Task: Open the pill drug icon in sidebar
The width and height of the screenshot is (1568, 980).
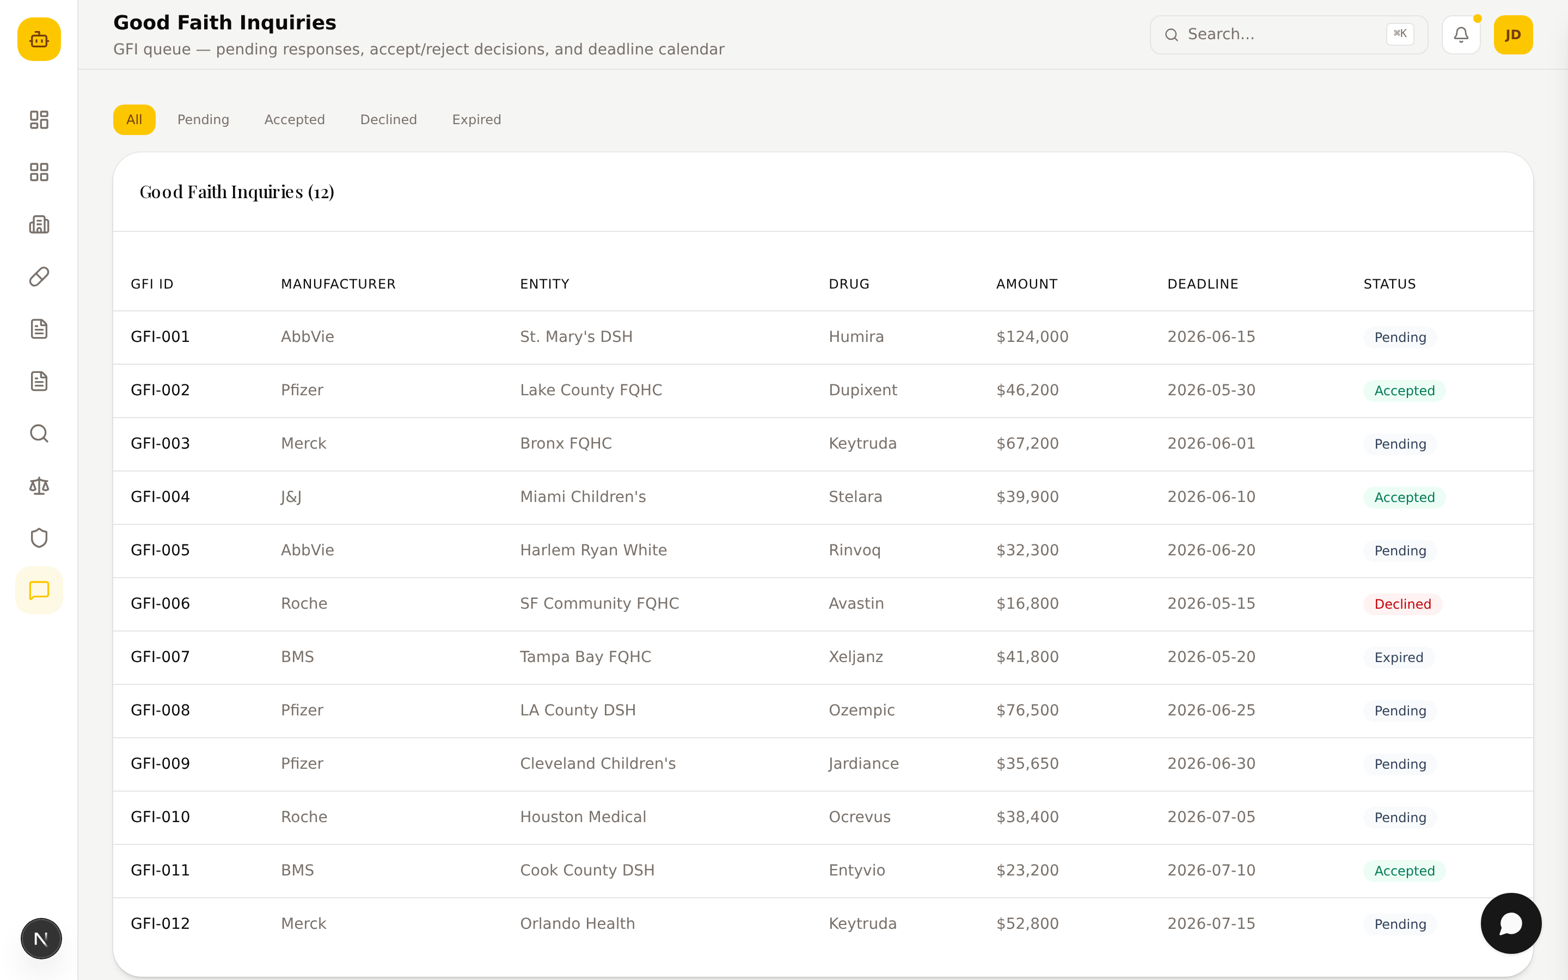Action: 39,277
